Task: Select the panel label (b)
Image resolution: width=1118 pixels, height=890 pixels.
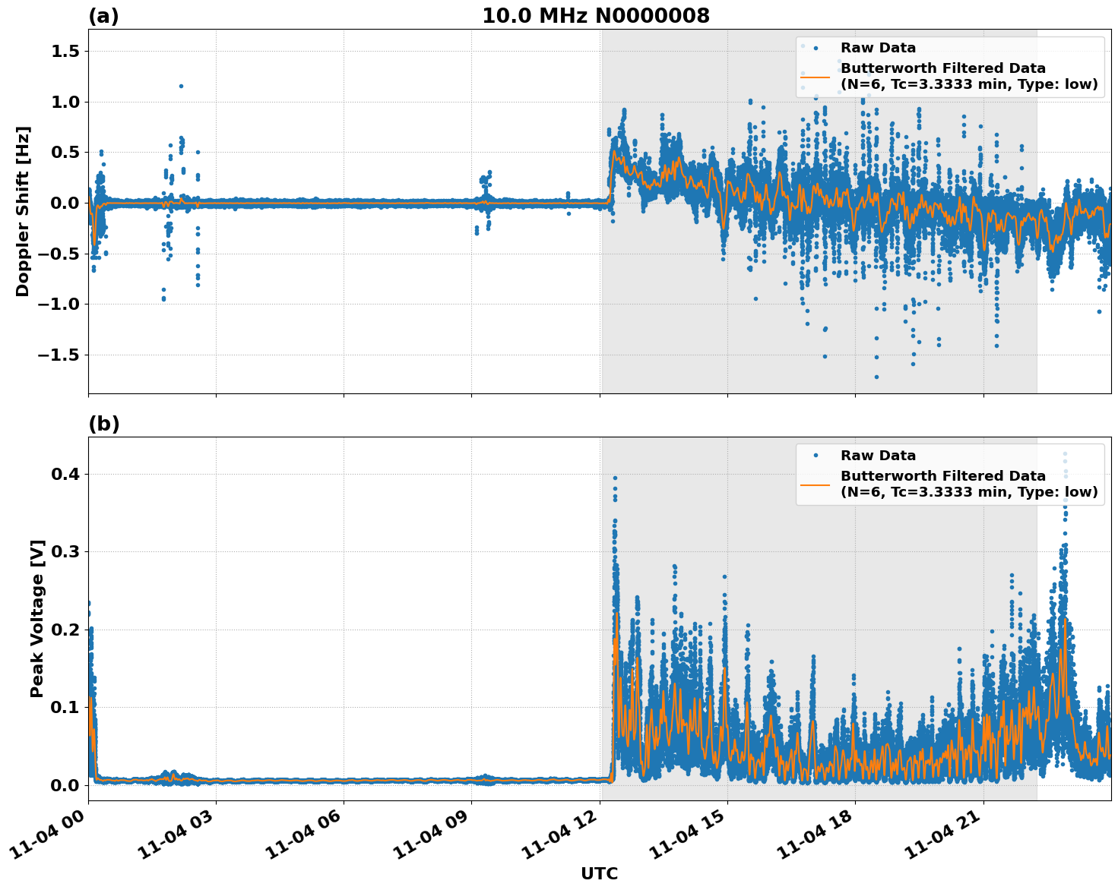Action: pyautogui.click(x=103, y=423)
